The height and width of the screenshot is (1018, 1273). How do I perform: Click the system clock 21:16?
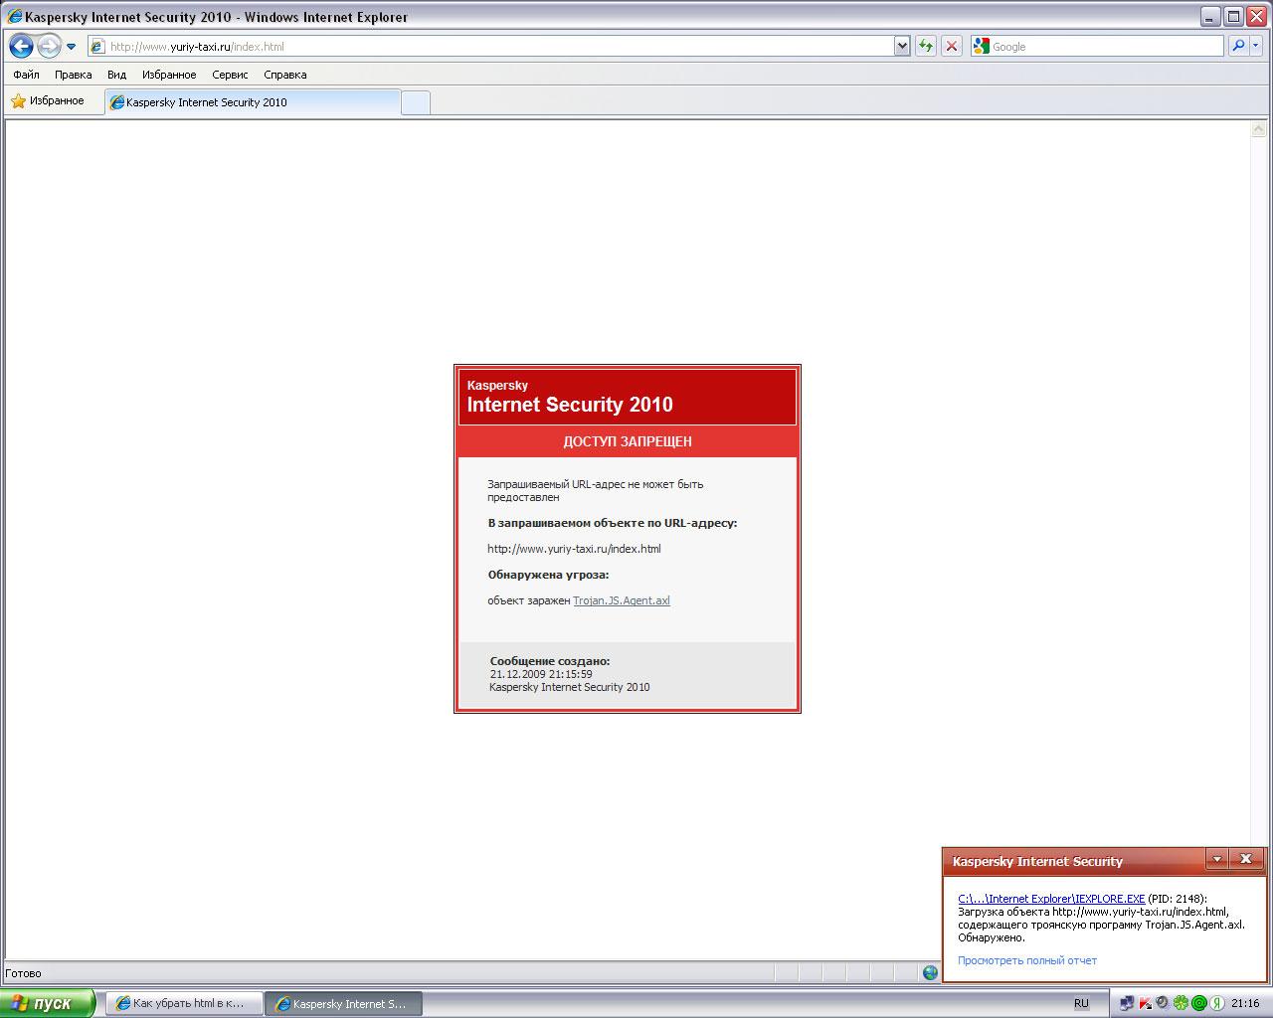pyautogui.click(x=1245, y=1004)
